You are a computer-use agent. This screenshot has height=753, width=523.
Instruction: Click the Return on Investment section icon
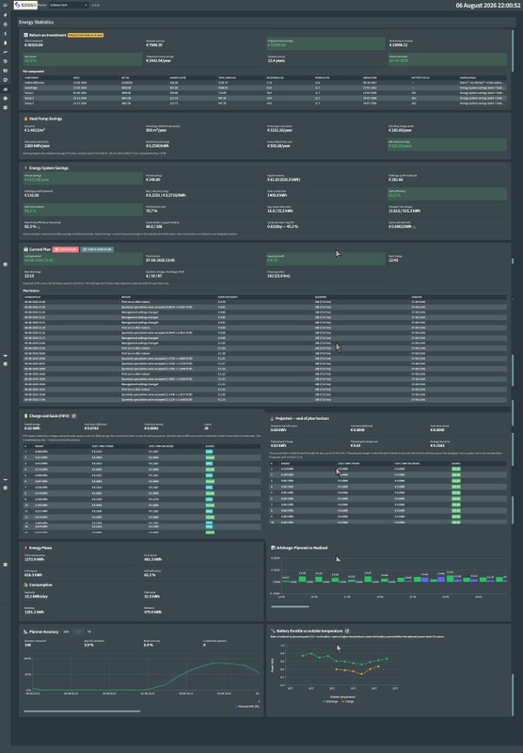[26, 35]
